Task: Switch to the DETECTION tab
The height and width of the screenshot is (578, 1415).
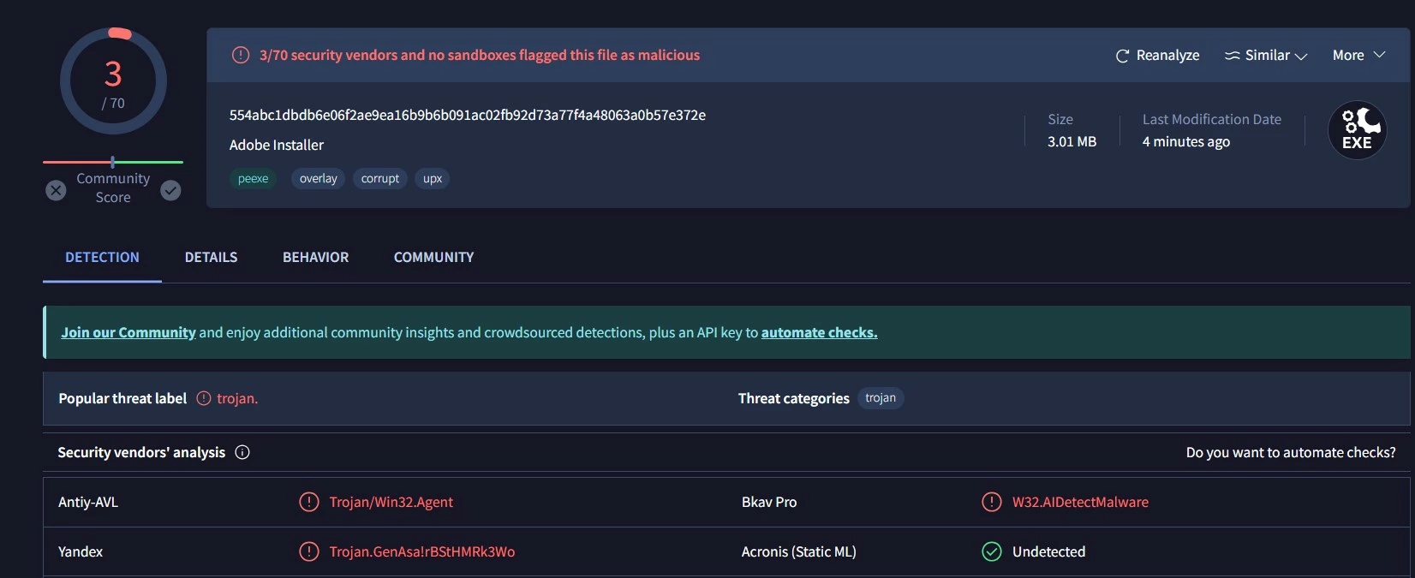Action: pyautogui.click(x=102, y=257)
